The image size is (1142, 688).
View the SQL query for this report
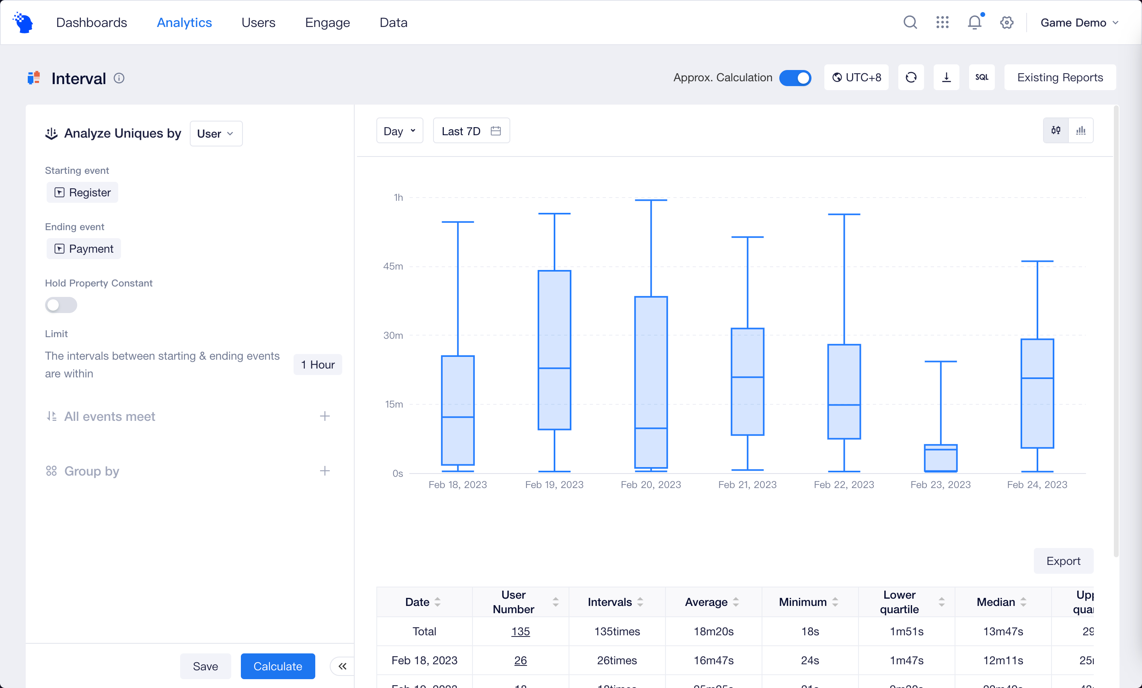click(982, 77)
